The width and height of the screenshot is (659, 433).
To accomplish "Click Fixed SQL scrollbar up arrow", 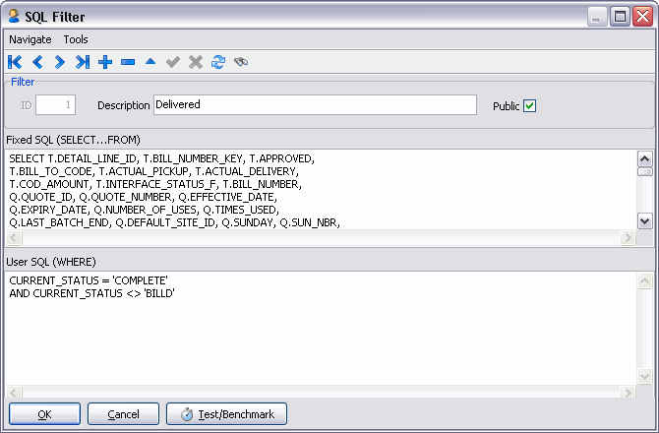I will tap(644, 158).
